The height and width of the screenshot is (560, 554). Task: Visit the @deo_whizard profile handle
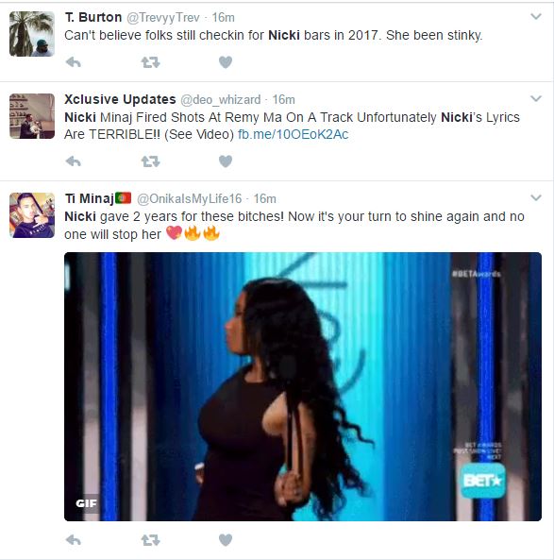221,100
